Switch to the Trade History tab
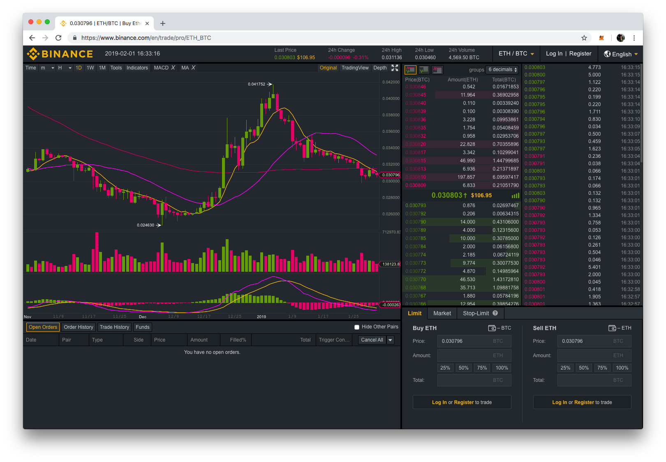The image size is (666, 462). pyautogui.click(x=114, y=327)
